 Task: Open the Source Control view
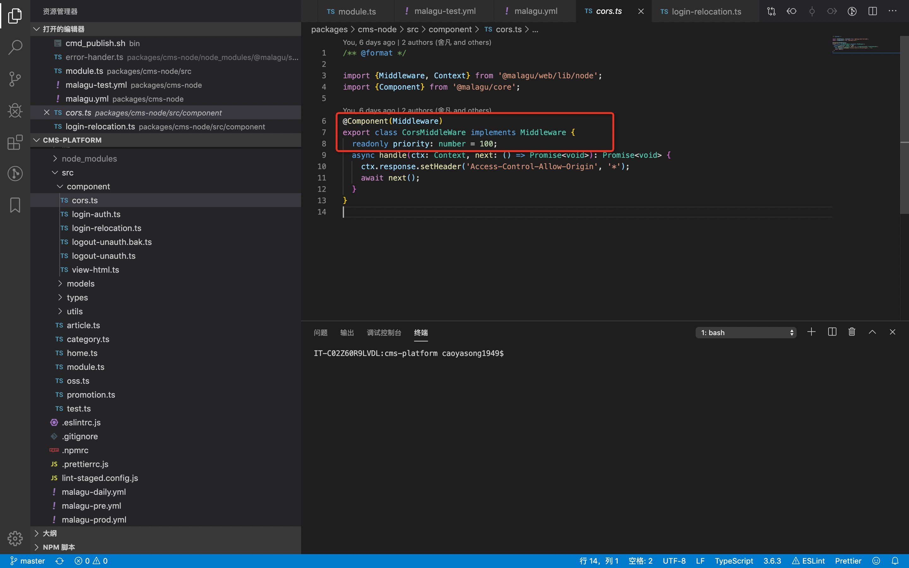[x=15, y=79]
